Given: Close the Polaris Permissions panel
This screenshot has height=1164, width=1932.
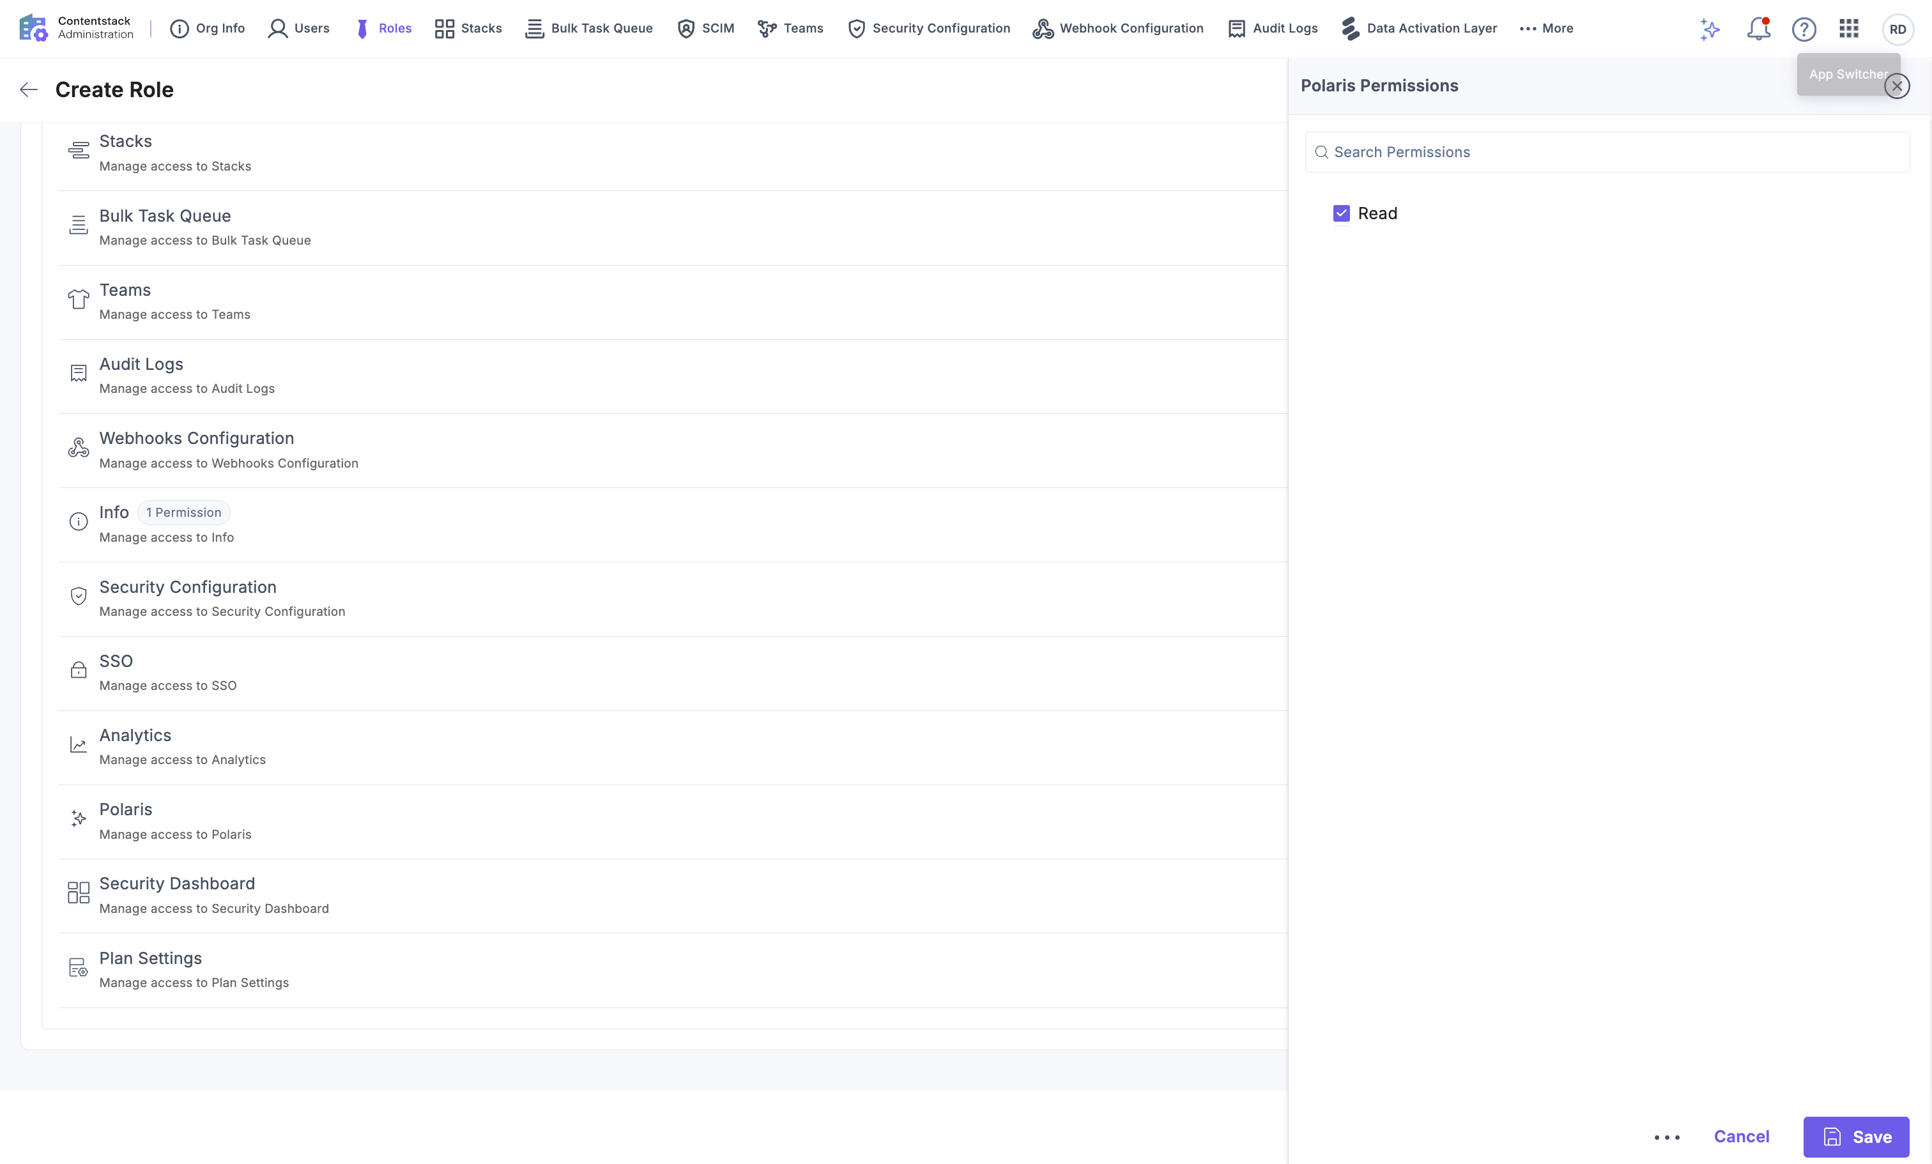Looking at the screenshot, I should tap(1897, 86).
